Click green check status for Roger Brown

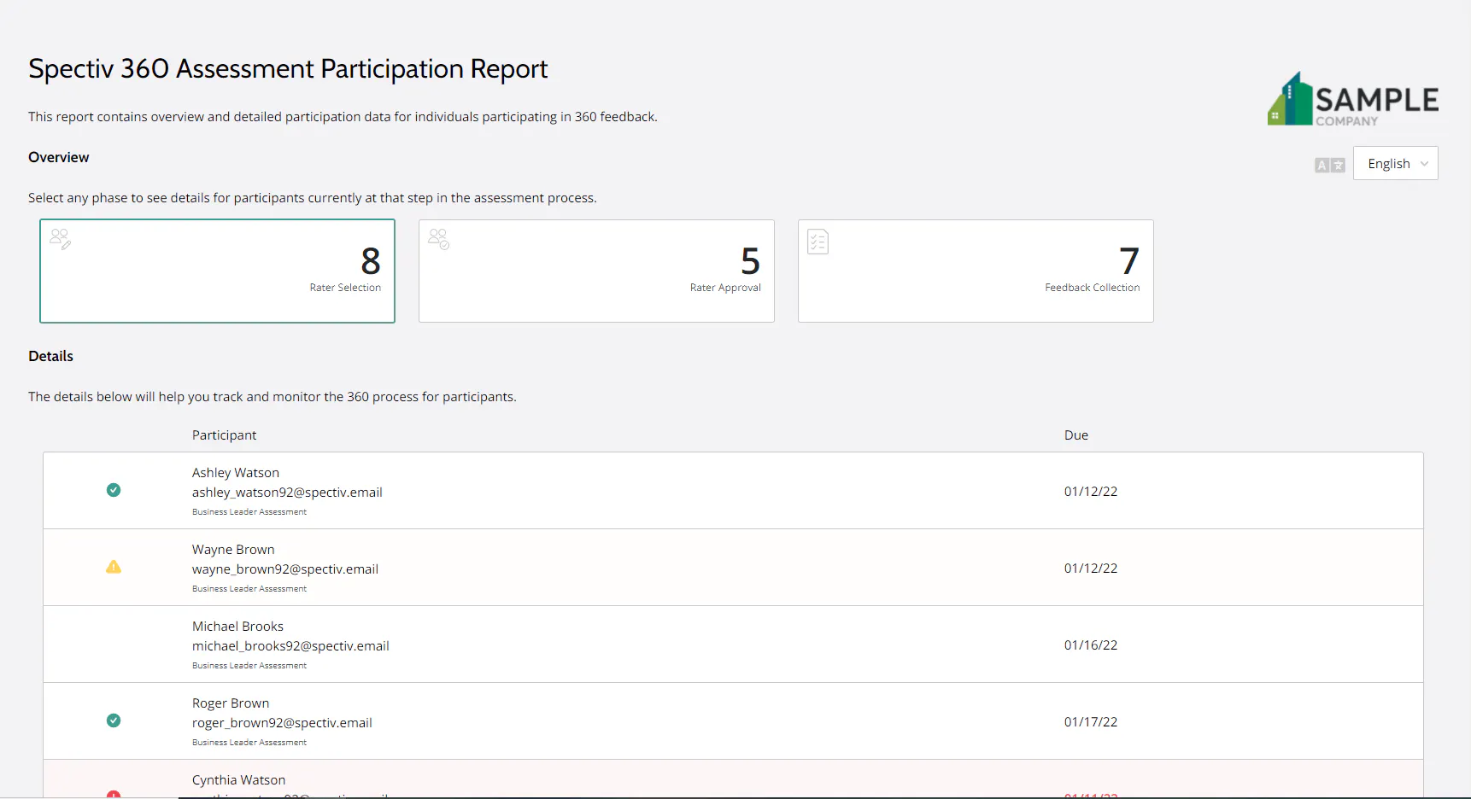pyautogui.click(x=114, y=720)
